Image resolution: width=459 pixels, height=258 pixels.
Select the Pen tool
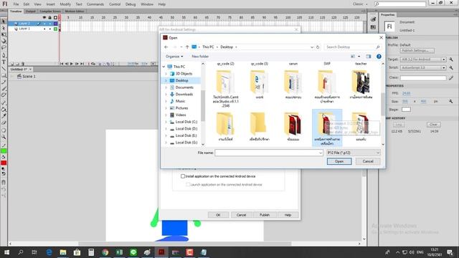coord(4,55)
